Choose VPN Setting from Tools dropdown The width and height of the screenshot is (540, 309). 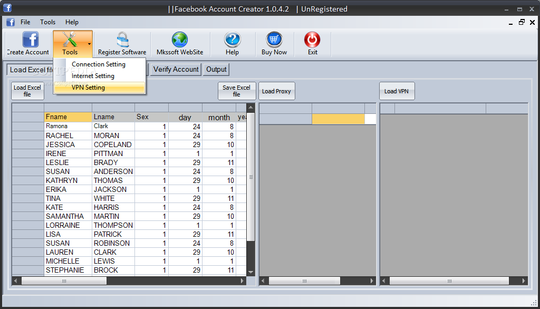99,88
